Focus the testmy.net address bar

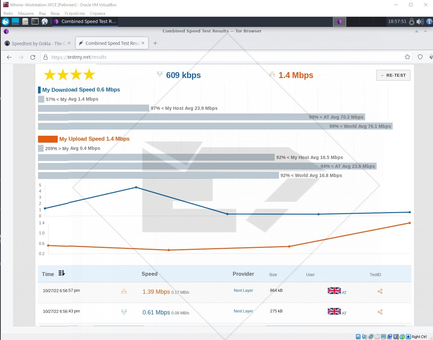(226, 57)
